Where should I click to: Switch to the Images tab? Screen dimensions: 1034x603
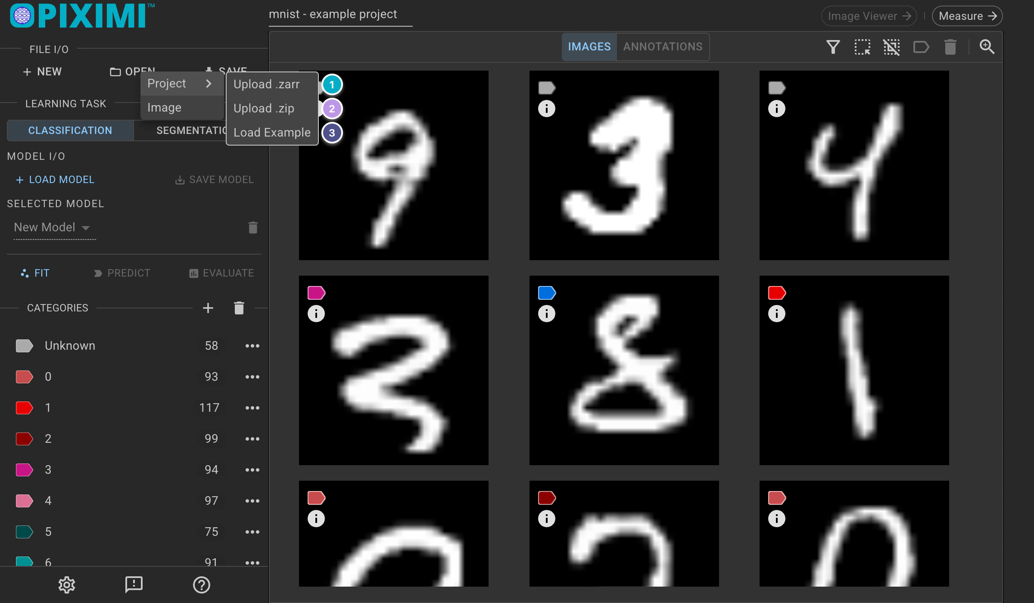[x=589, y=47]
